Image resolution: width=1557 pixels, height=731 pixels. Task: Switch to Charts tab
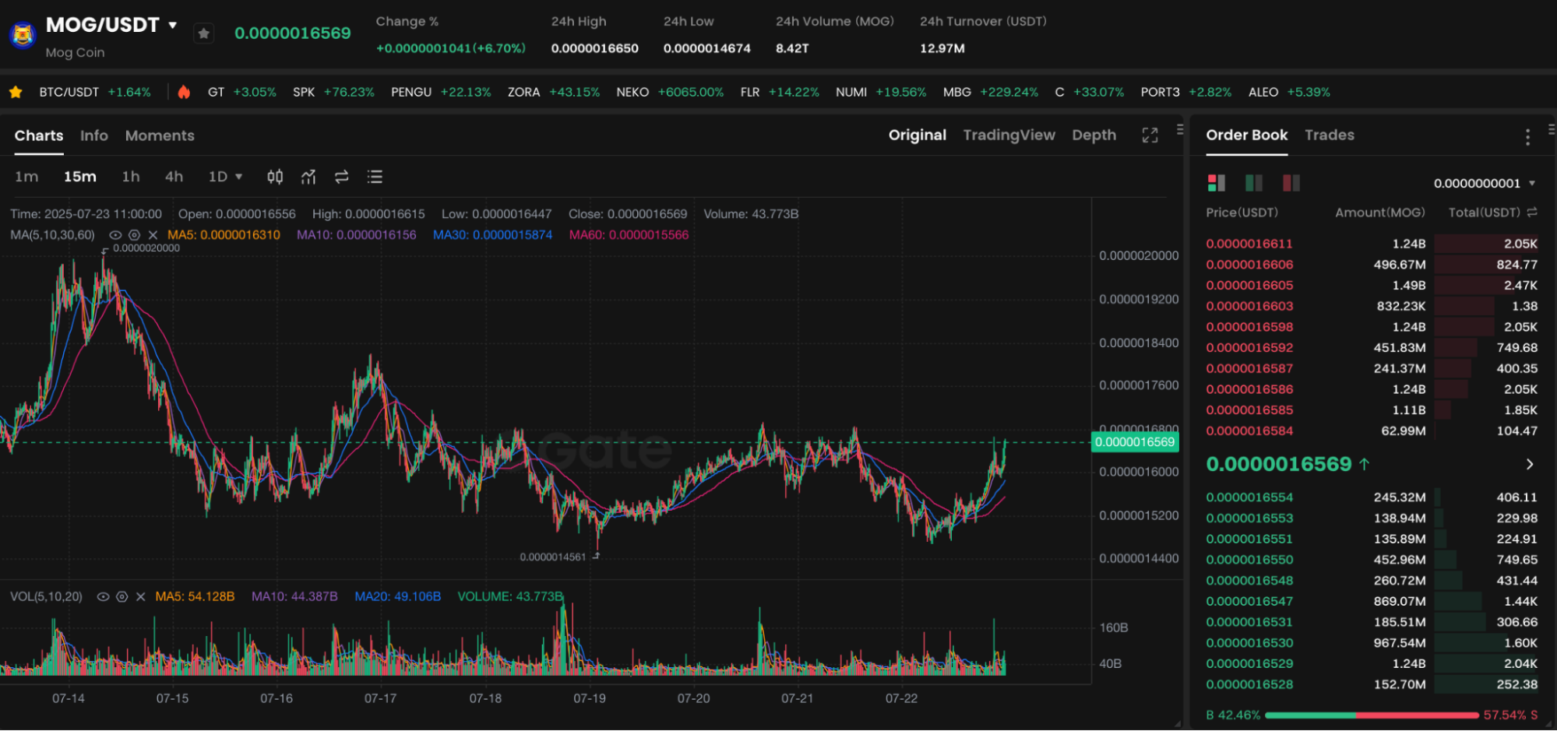[x=39, y=135]
